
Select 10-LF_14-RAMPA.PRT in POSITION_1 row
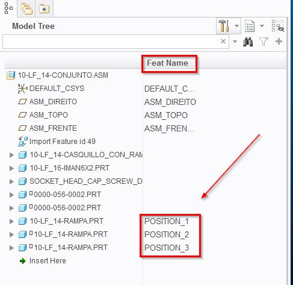point(66,221)
